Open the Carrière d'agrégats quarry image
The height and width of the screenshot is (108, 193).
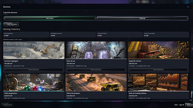[x=34, y=50]
